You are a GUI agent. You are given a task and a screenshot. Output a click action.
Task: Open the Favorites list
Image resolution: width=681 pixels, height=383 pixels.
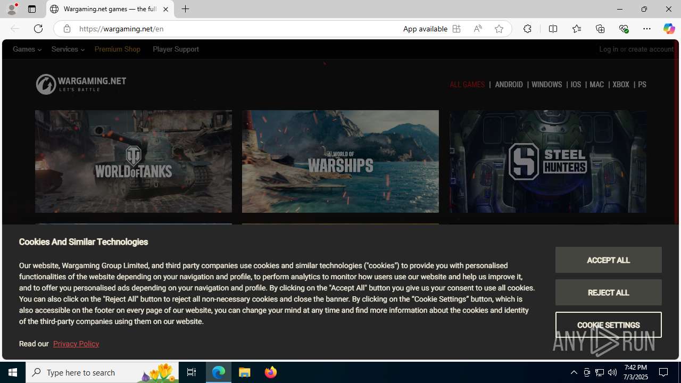(x=576, y=29)
